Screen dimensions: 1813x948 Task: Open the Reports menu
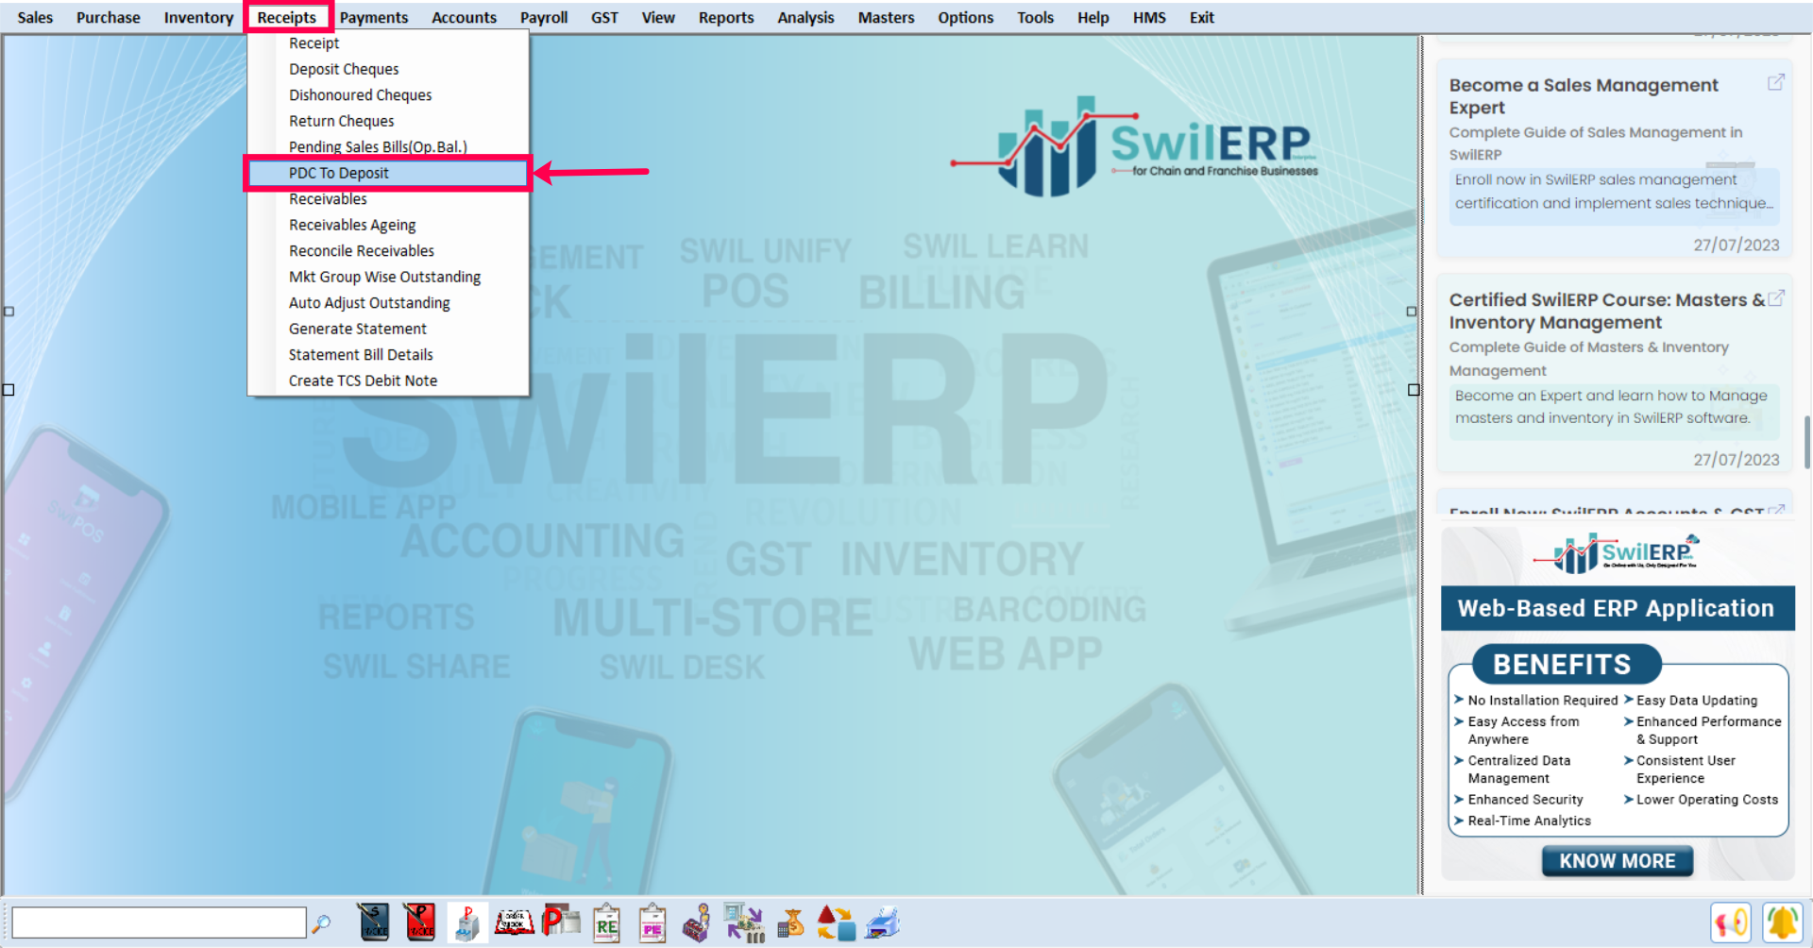point(726,17)
